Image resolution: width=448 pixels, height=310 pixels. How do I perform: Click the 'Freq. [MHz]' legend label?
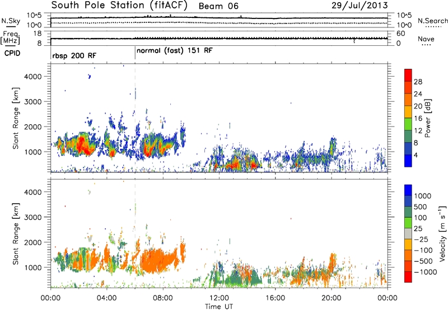(x=10, y=38)
